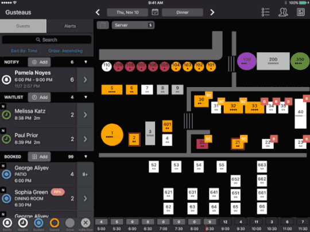This screenshot has width=310, height=232.
Task: Select purple table 100
Action: point(246,61)
